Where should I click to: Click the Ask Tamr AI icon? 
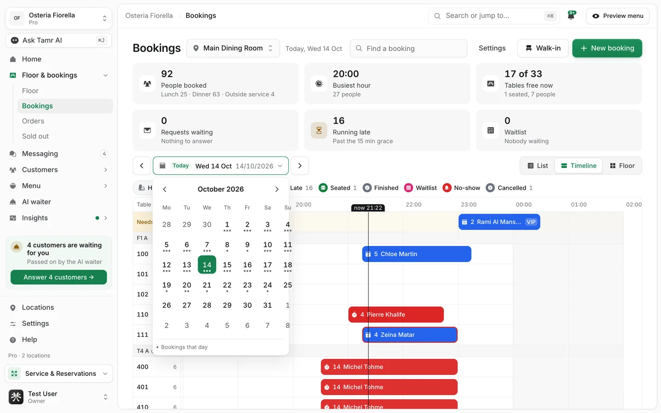pos(15,40)
